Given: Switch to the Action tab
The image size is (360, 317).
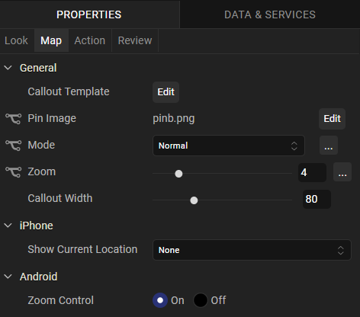Looking at the screenshot, I should (x=90, y=40).
